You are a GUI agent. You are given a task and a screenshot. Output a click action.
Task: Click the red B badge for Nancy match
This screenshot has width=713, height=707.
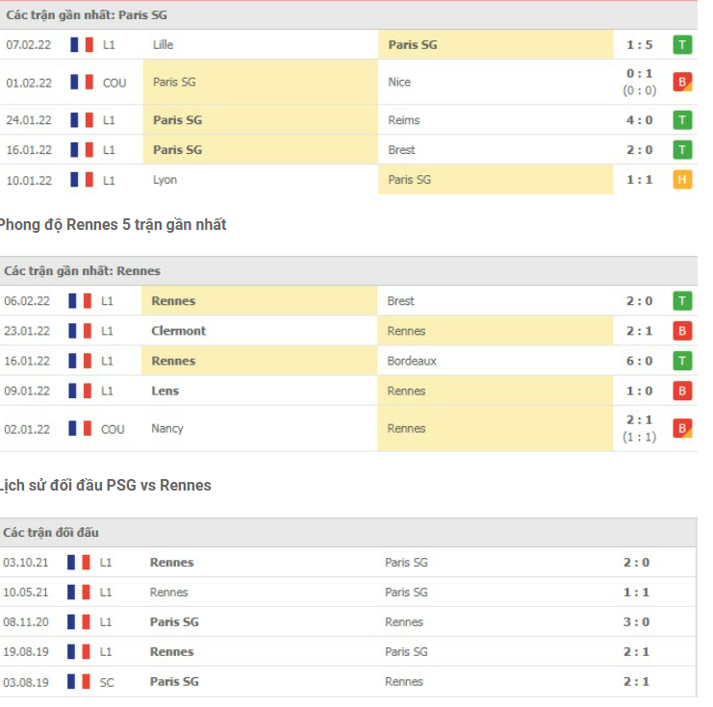[x=682, y=428]
